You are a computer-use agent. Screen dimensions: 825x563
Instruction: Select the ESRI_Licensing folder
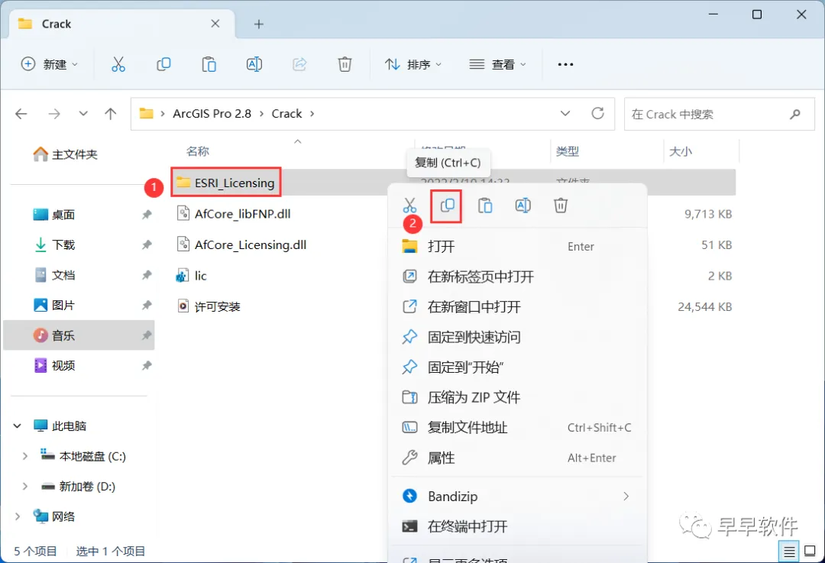[x=225, y=183]
